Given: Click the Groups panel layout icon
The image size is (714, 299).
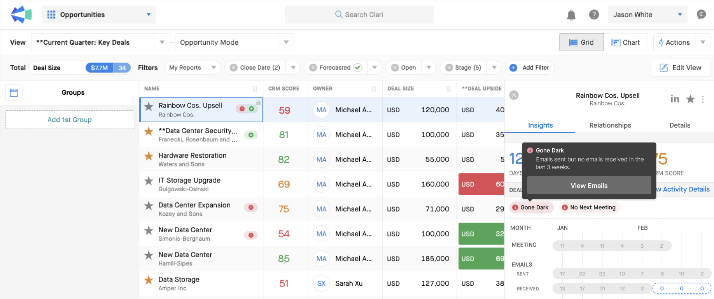Looking at the screenshot, I should [14, 93].
